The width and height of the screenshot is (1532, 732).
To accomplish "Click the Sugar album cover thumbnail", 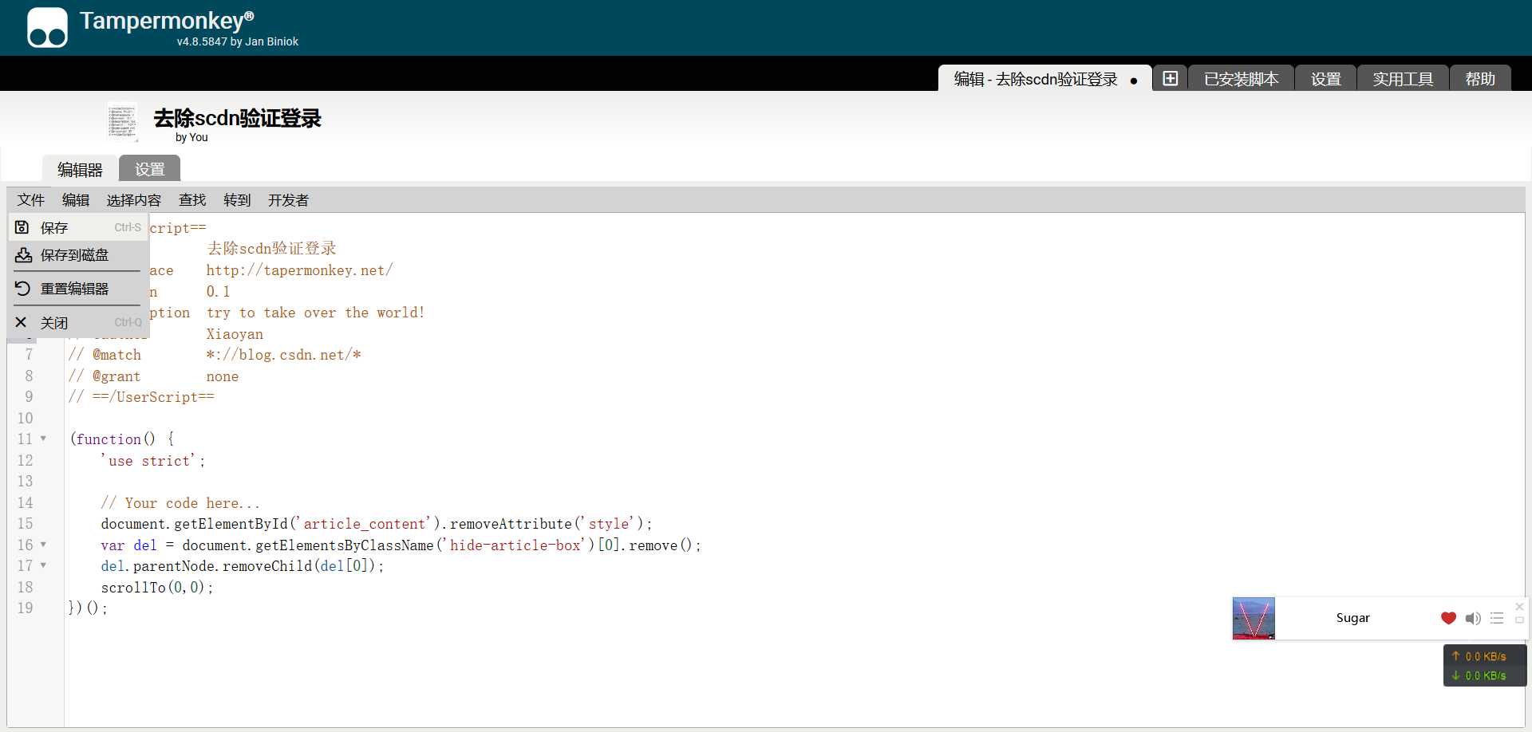I will point(1254,618).
